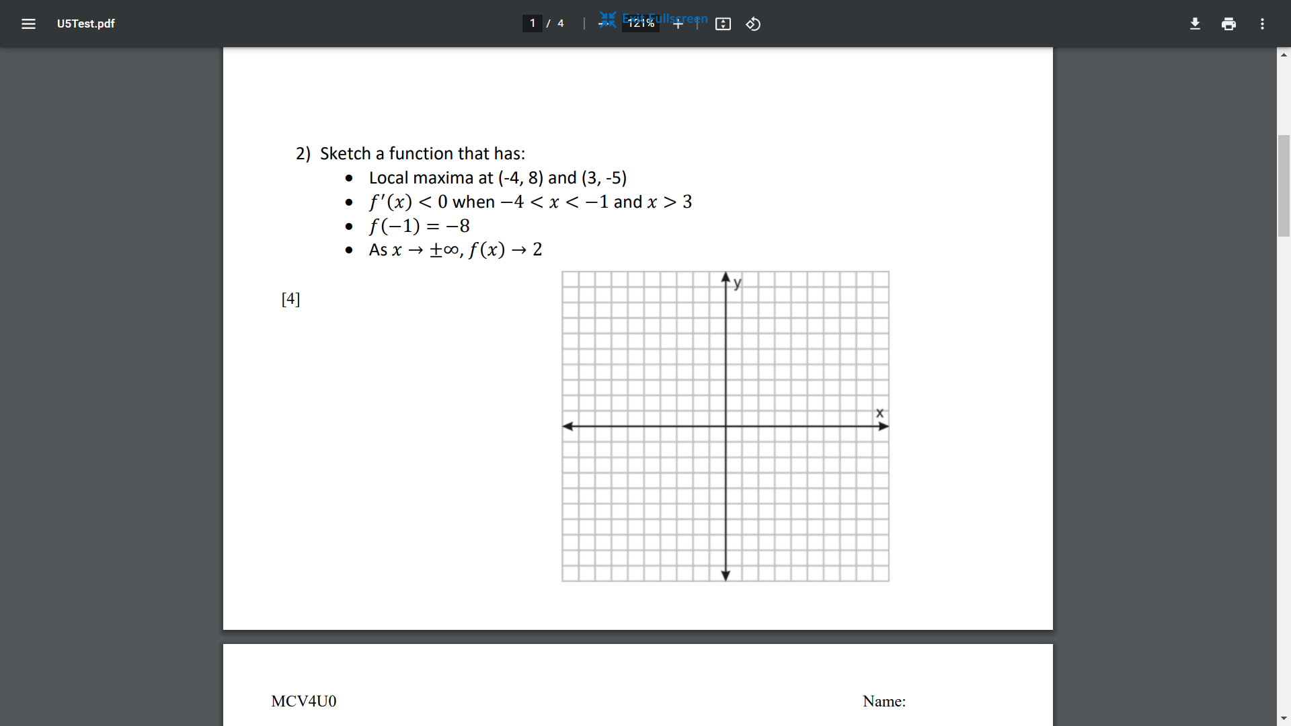
Task: Click the MCV4U0 page below
Action: click(303, 701)
